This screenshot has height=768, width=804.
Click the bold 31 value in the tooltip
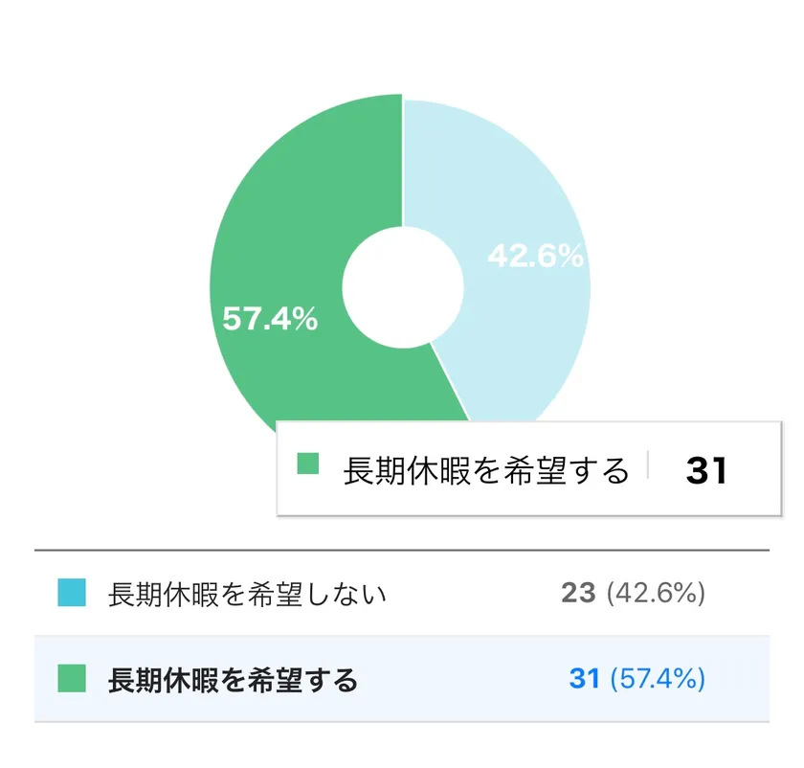(x=707, y=471)
